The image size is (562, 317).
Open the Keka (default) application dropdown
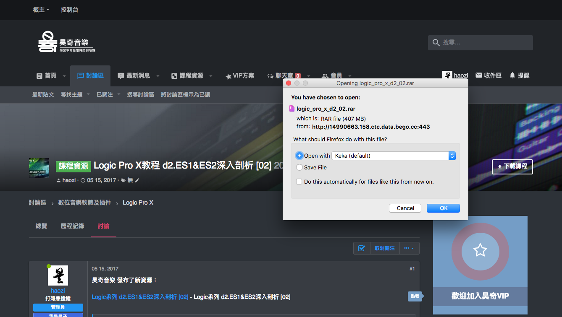click(394, 156)
